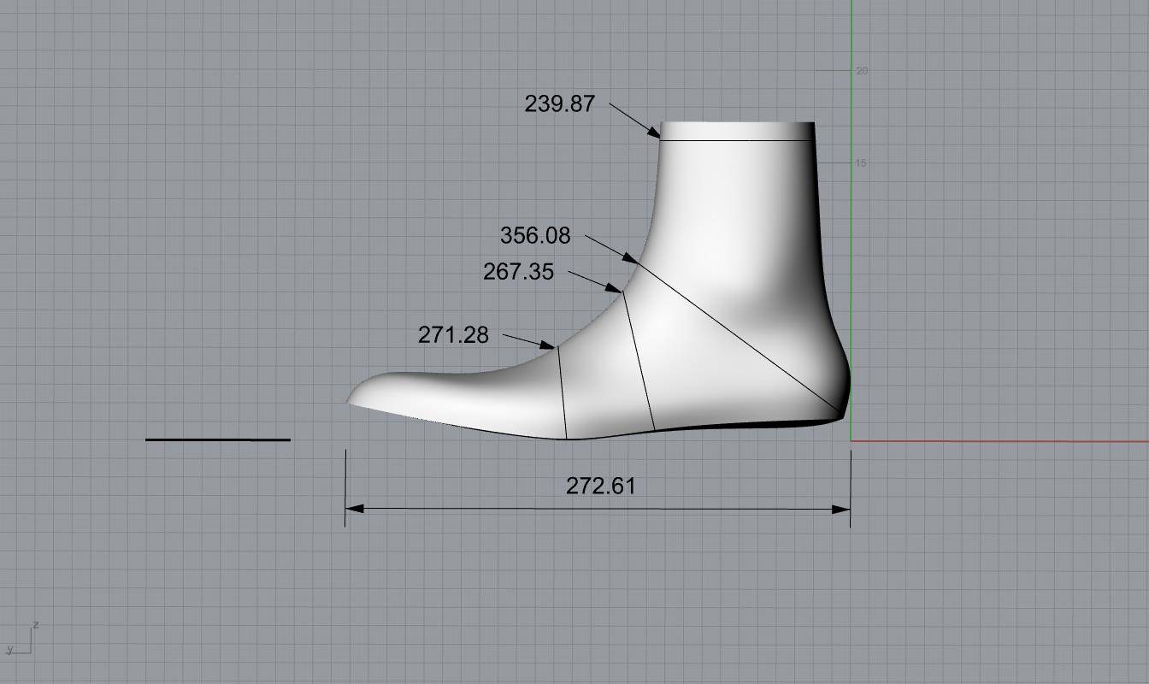Select the 272.61 length dimension text
Screen dimensions: 1149x684
(601, 486)
